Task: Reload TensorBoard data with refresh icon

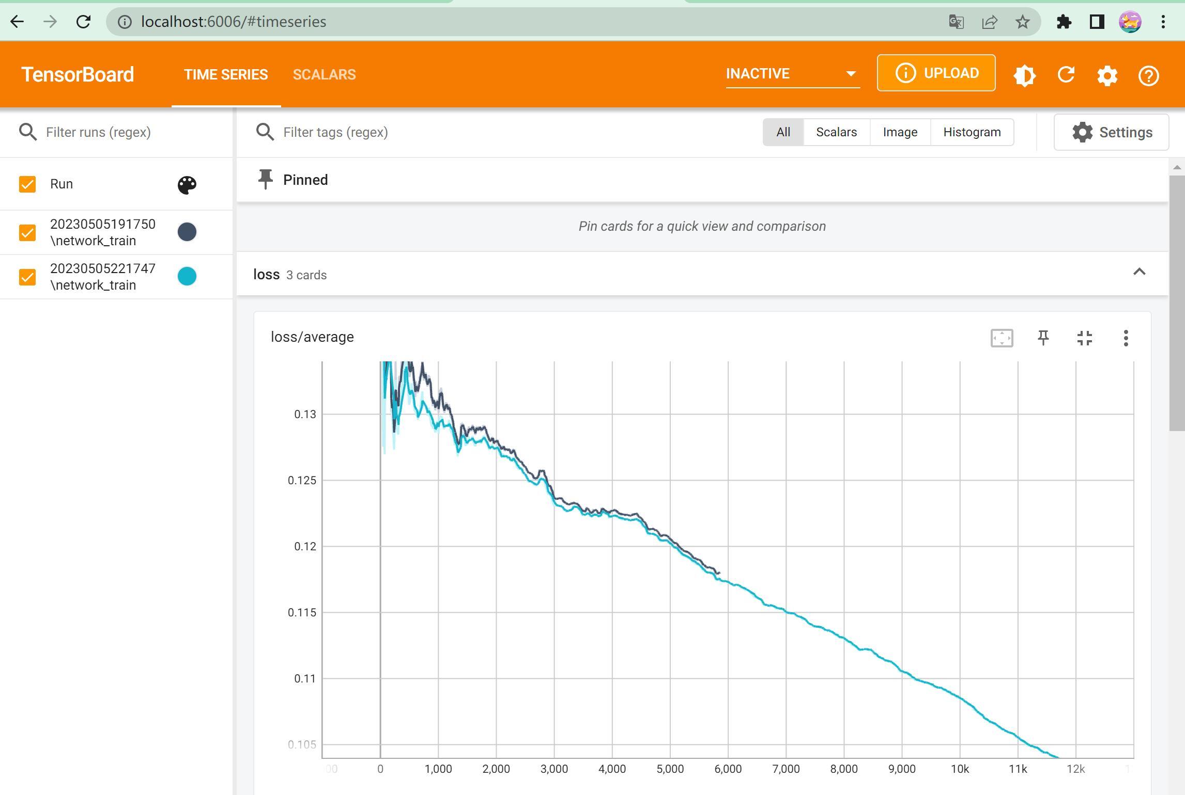Action: click(1066, 75)
